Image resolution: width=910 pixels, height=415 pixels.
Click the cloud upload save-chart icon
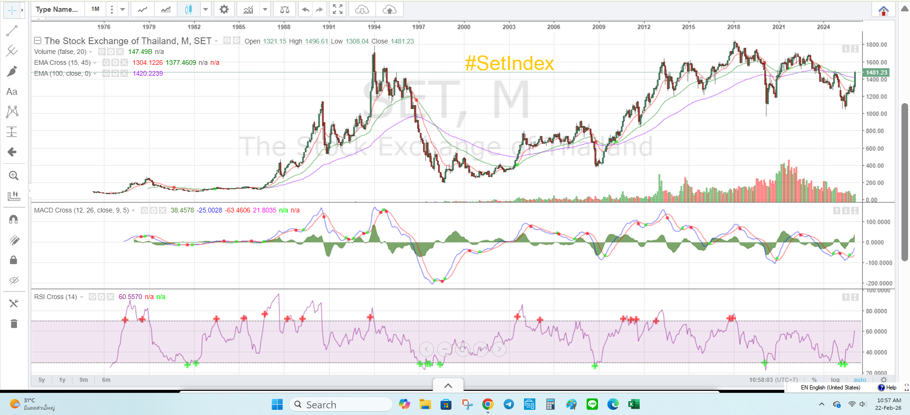click(x=389, y=9)
